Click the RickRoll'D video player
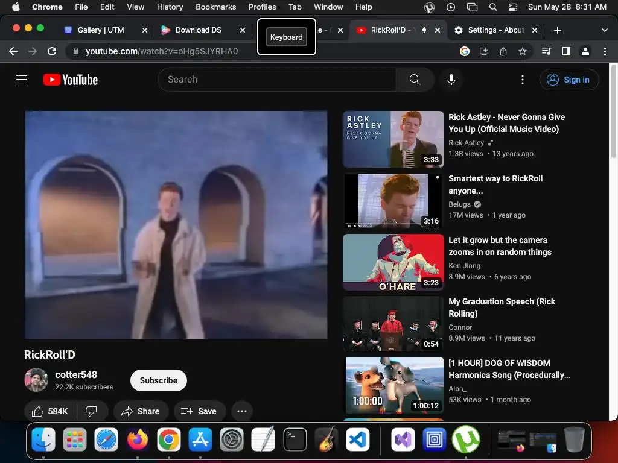 (176, 224)
